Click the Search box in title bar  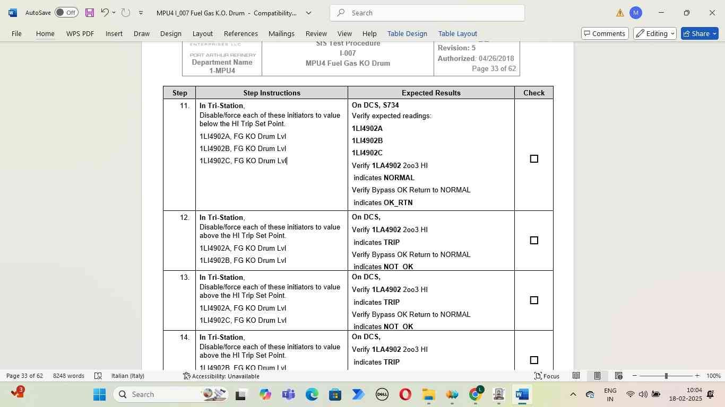[x=427, y=13]
